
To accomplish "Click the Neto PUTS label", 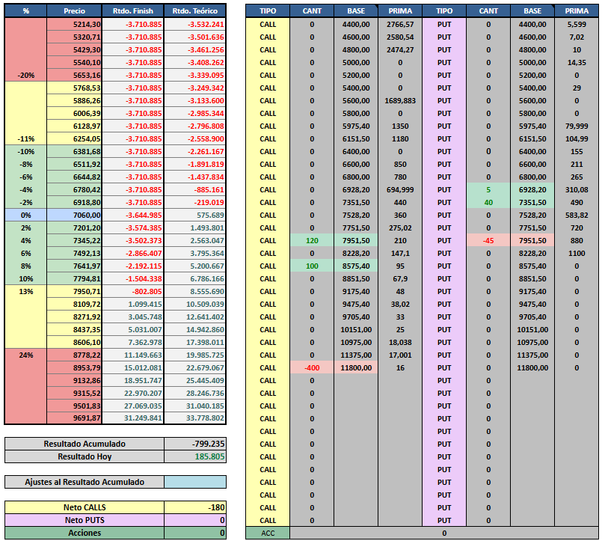I will coord(85,520).
